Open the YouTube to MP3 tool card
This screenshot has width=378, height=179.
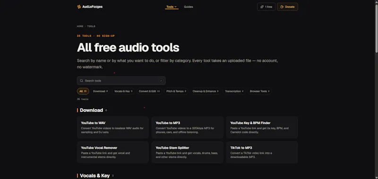[x=187, y=128]
